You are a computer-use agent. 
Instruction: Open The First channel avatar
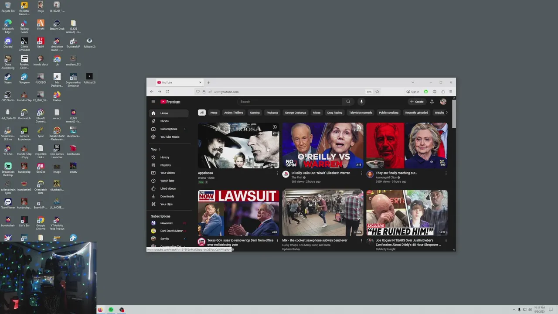coord(286,174)
